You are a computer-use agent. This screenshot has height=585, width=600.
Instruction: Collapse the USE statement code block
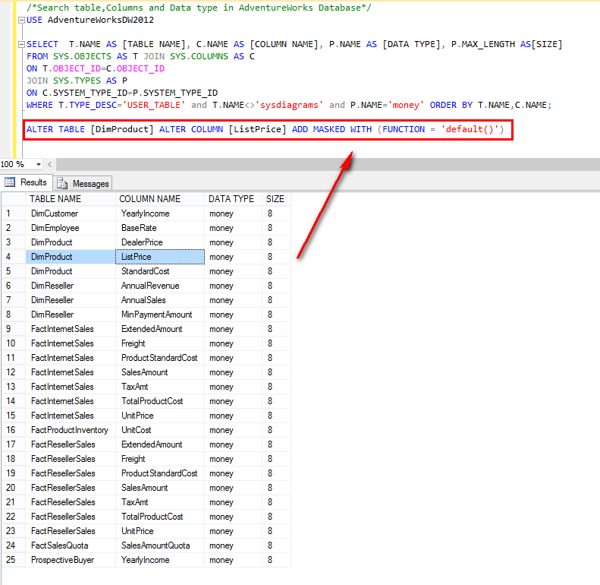22,20
